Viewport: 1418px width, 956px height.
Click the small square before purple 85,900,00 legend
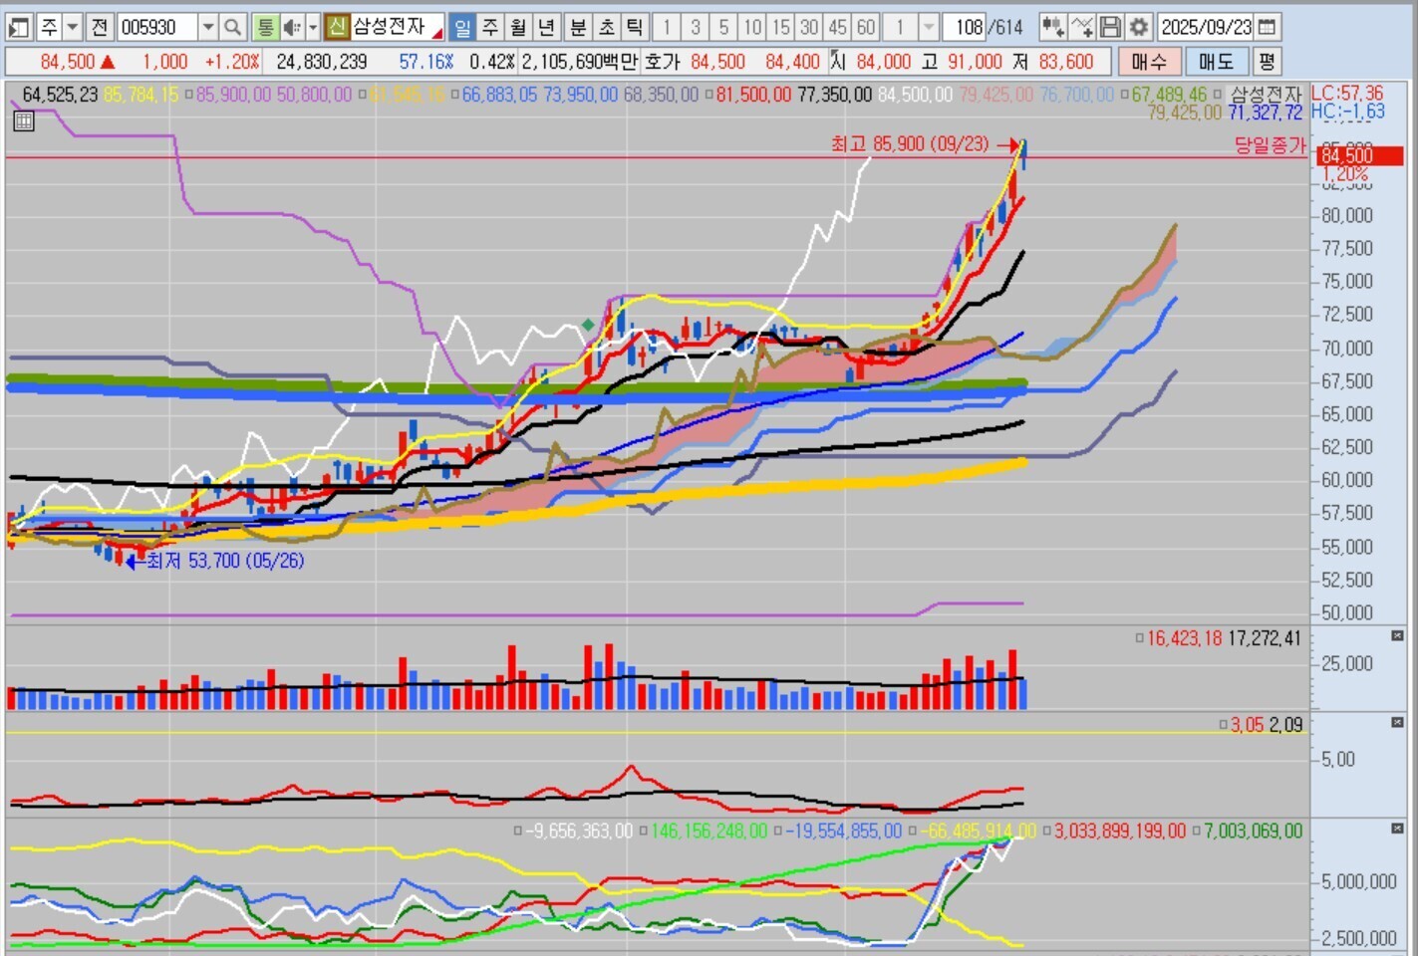point(188,95)
